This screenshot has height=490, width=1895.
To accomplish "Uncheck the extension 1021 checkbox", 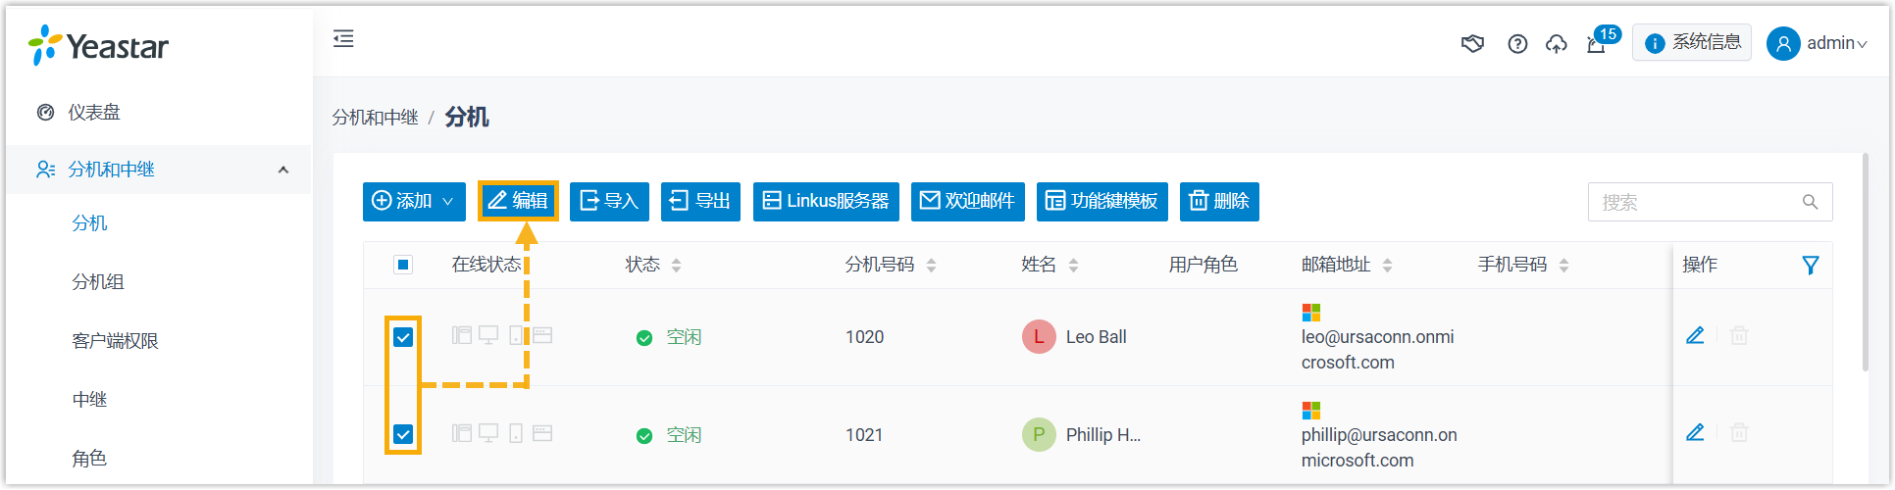I will point(403,434).
